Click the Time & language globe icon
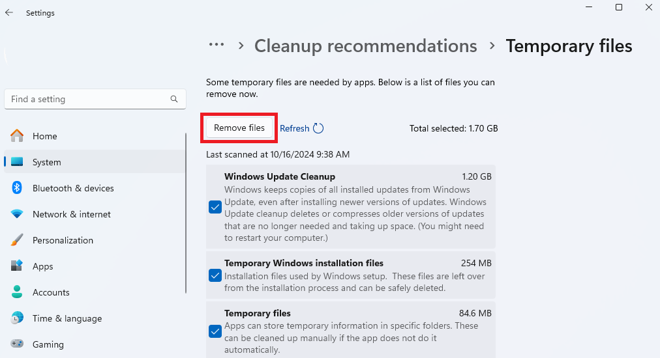Viewport: 660px width, 358px height. pos(18,318)
